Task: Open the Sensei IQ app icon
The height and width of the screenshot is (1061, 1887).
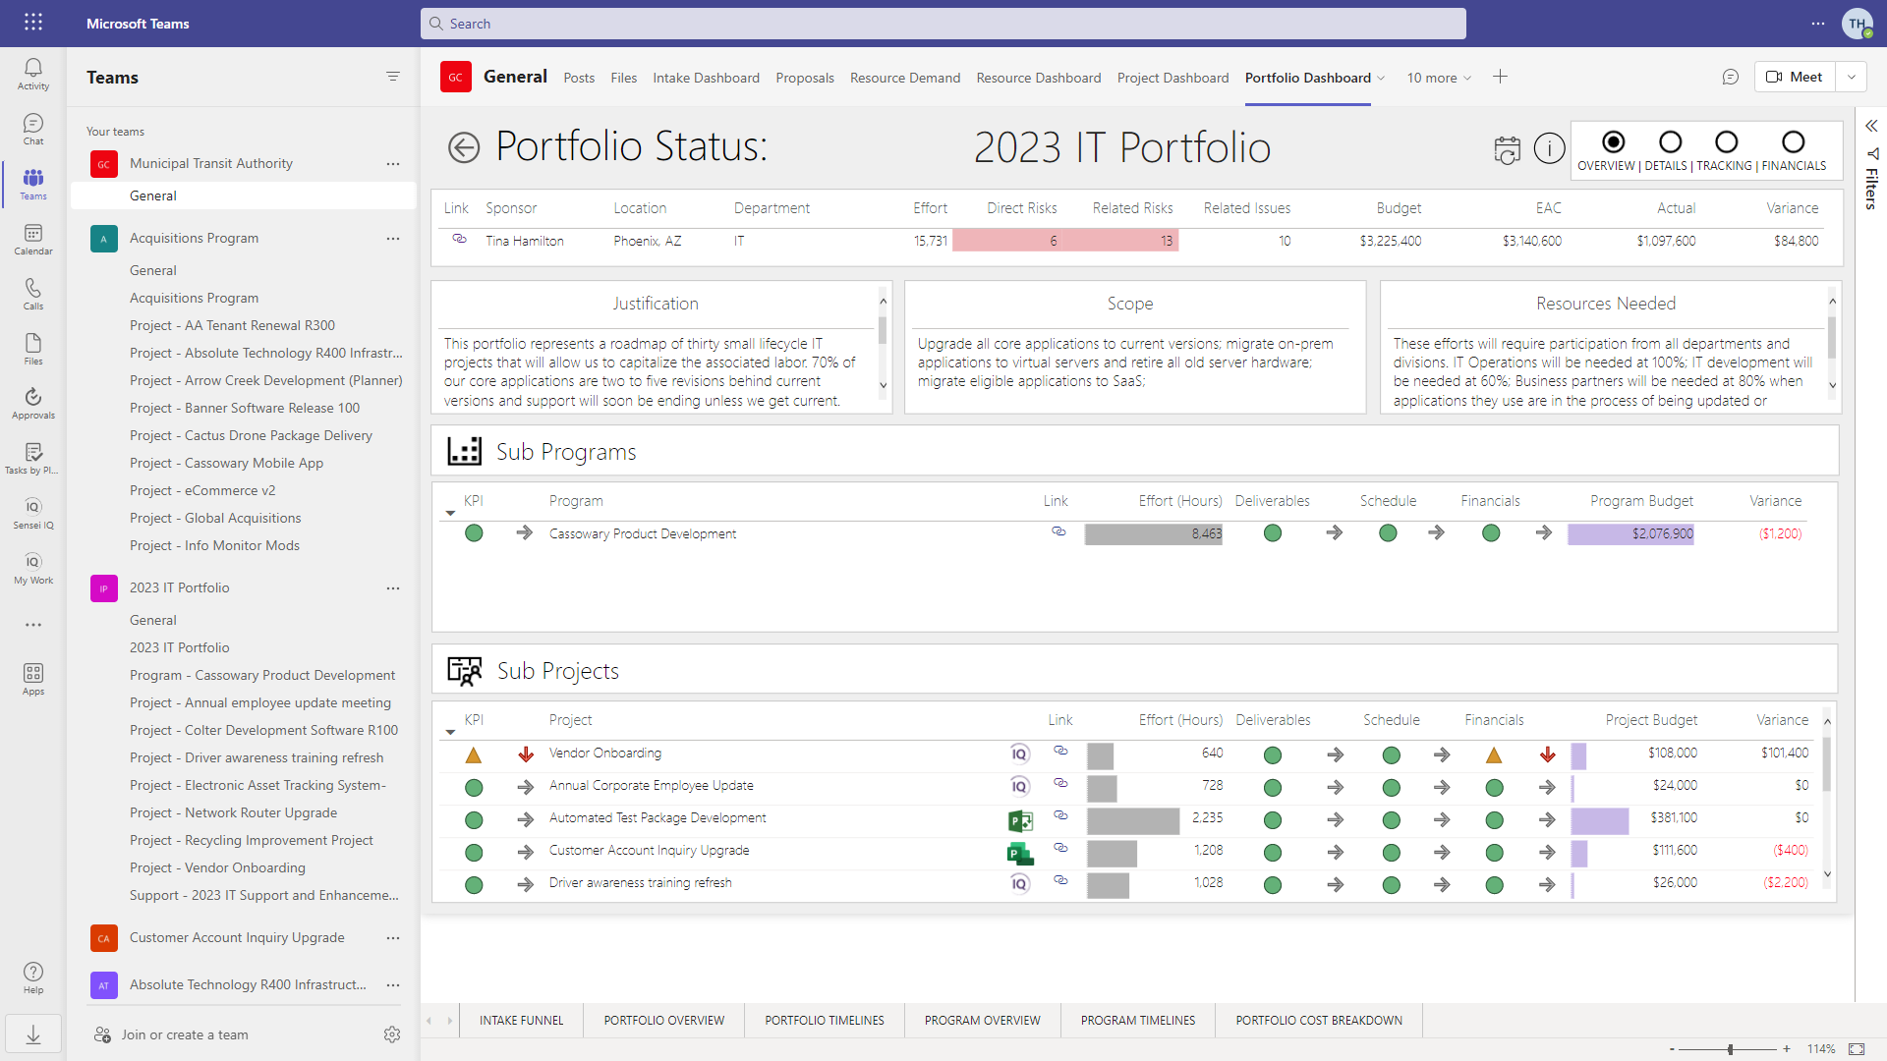Action: 33,513
